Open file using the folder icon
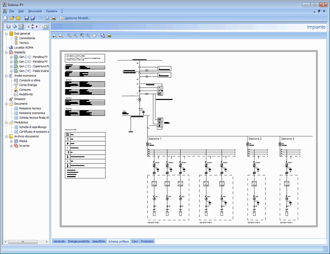The height and width of the screenshot is (254, 330). 12,18
